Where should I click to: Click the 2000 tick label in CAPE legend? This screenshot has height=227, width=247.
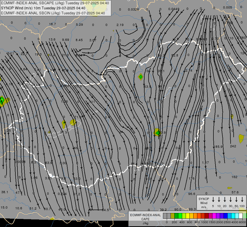(x=219, y=222)
